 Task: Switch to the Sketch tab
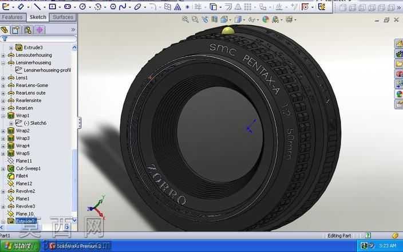(x=38, y=17)
